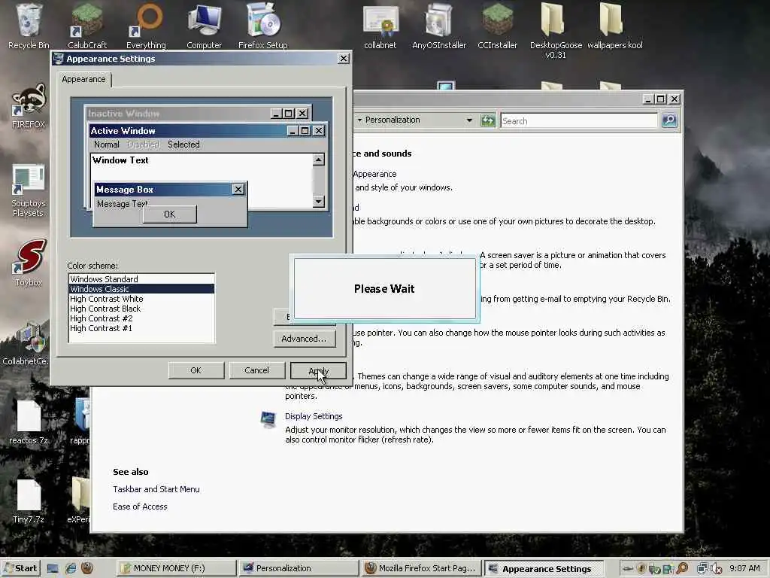Click the Appearance Settings taskbar button
Screen dimensions: 770x578
coord(544,569)
